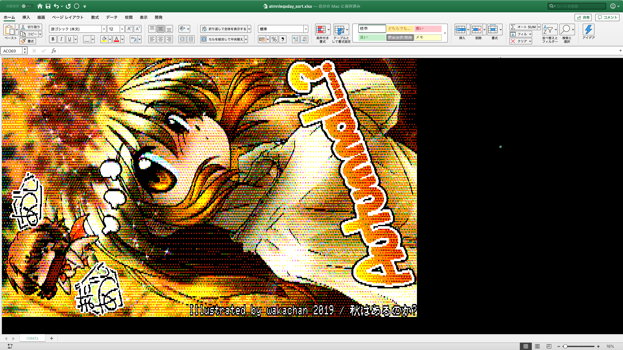623x350 pixels.
Task: Open the 挿入 ribbon tab
Action: [26, 17]
